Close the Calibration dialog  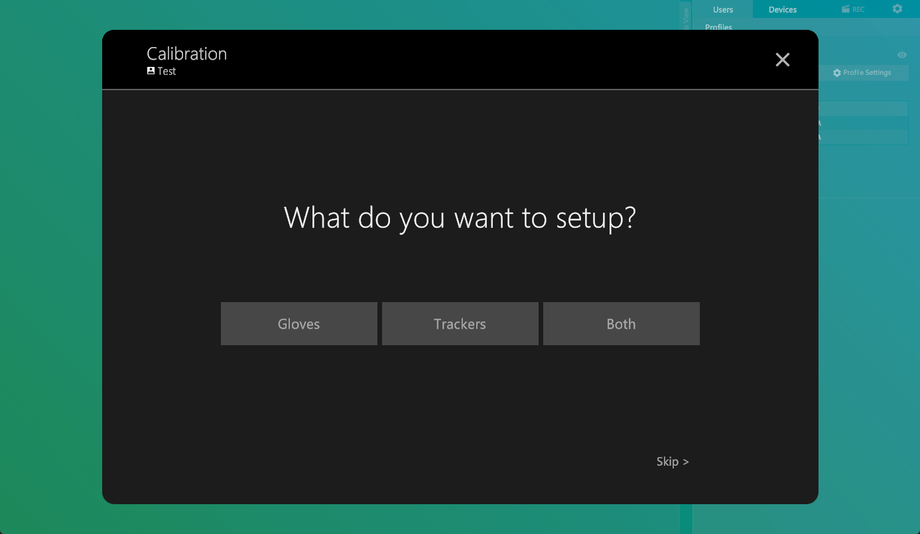point(783,60)
